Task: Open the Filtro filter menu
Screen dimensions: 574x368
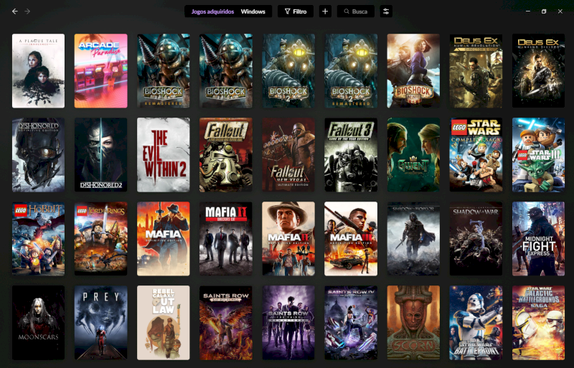Action: [x=295, y=11]
